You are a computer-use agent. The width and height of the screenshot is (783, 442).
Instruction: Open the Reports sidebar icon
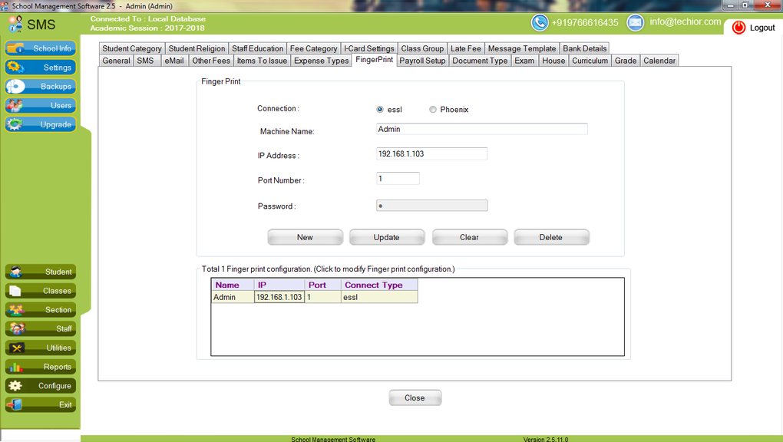point(40,367)
